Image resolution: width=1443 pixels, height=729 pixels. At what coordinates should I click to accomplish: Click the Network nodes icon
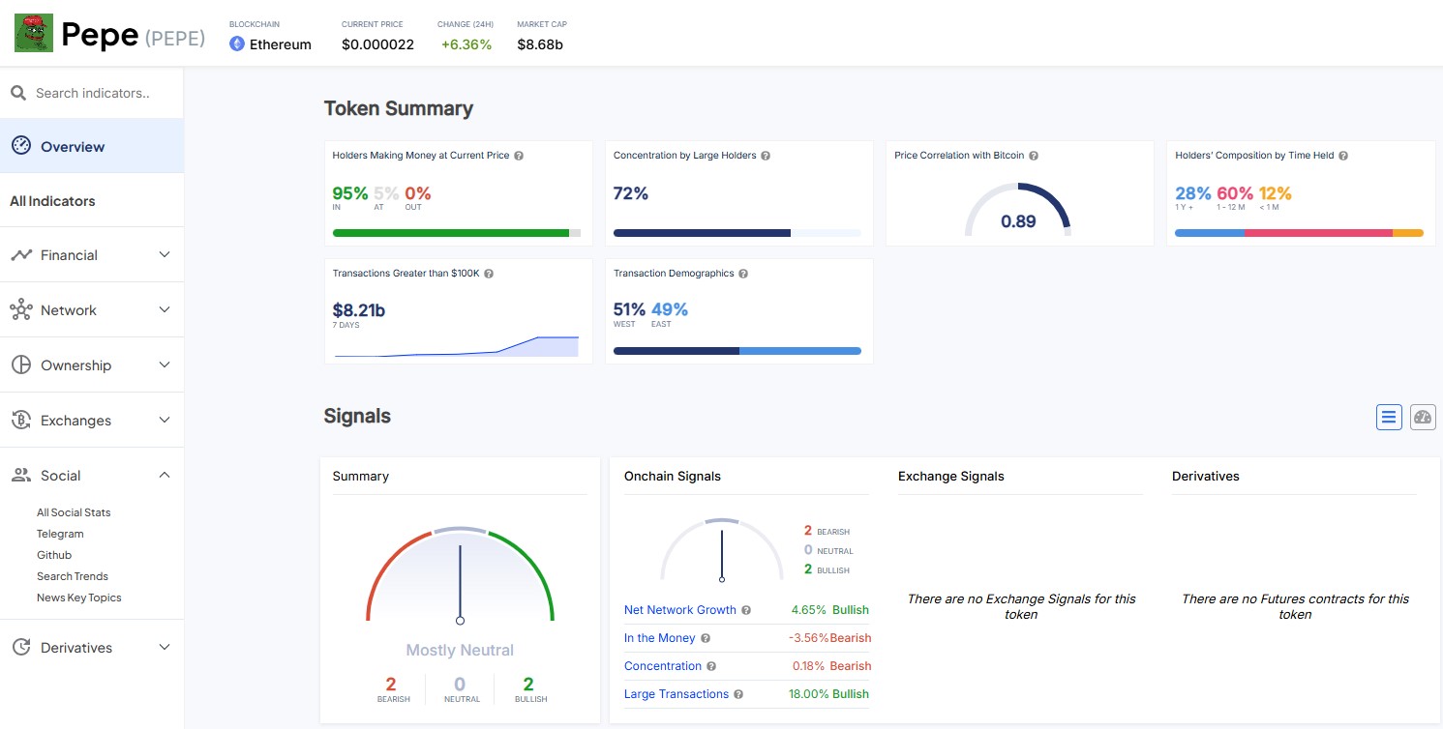pyautogui.click(x=21, y=310)
